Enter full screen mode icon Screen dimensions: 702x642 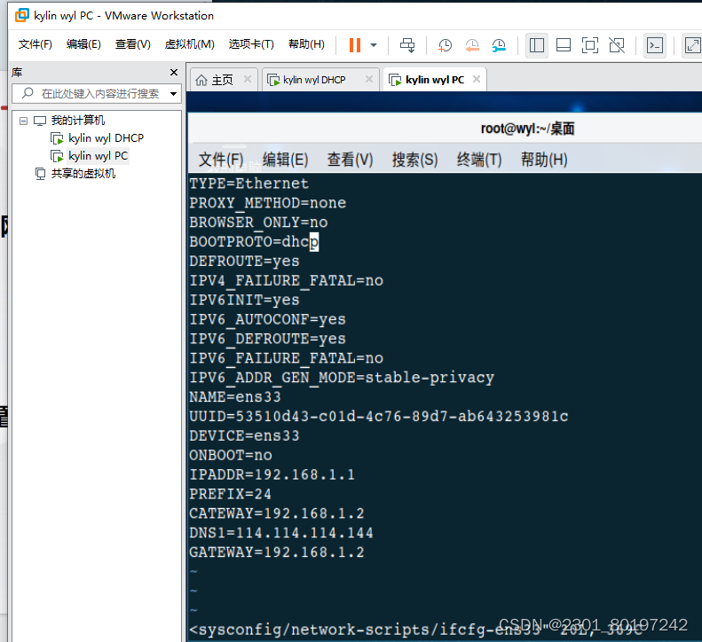[x=589, y=45]
